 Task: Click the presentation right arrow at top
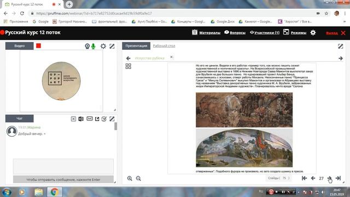point(341,59)
